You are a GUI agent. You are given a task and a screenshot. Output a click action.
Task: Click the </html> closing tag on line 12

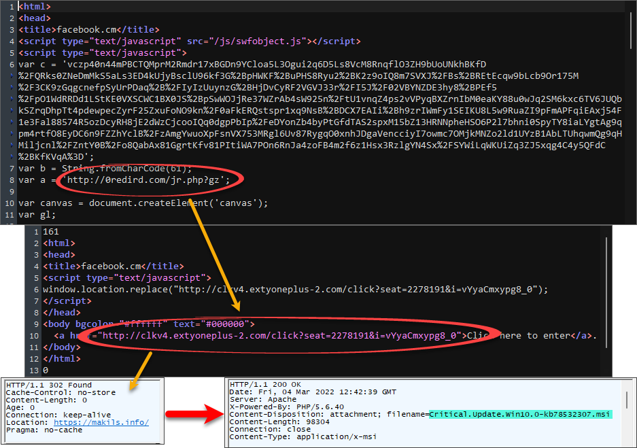tap(62, 359)
